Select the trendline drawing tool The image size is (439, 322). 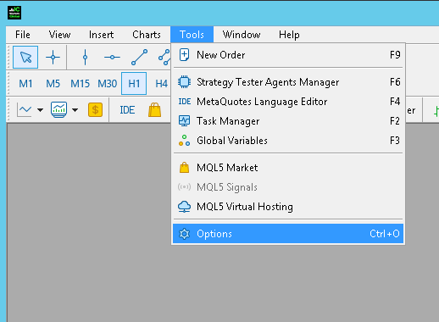pos(139,58)
